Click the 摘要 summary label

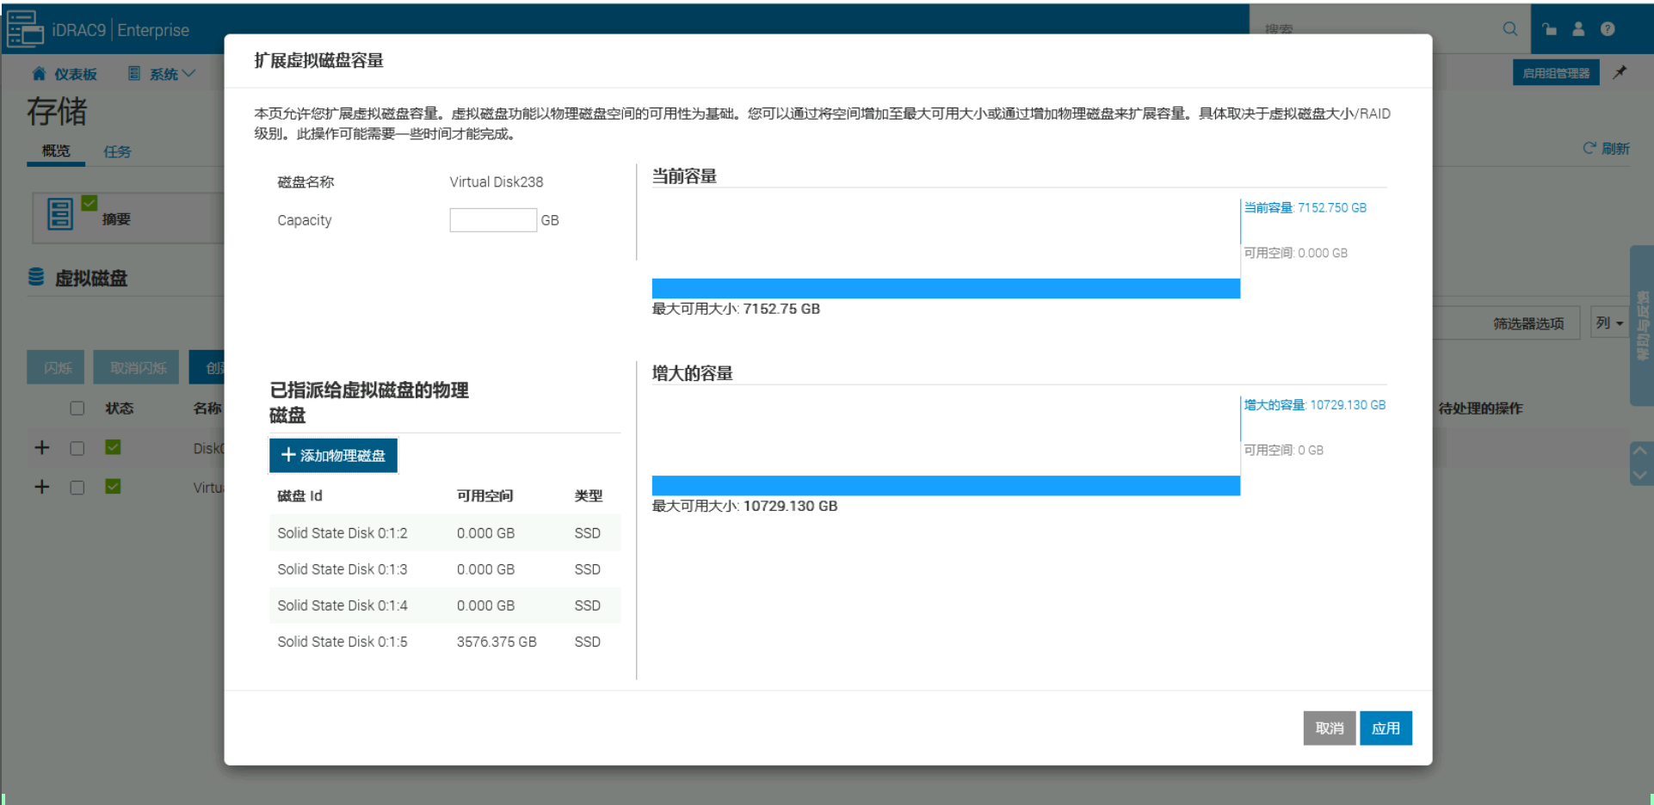pos(116,219)
